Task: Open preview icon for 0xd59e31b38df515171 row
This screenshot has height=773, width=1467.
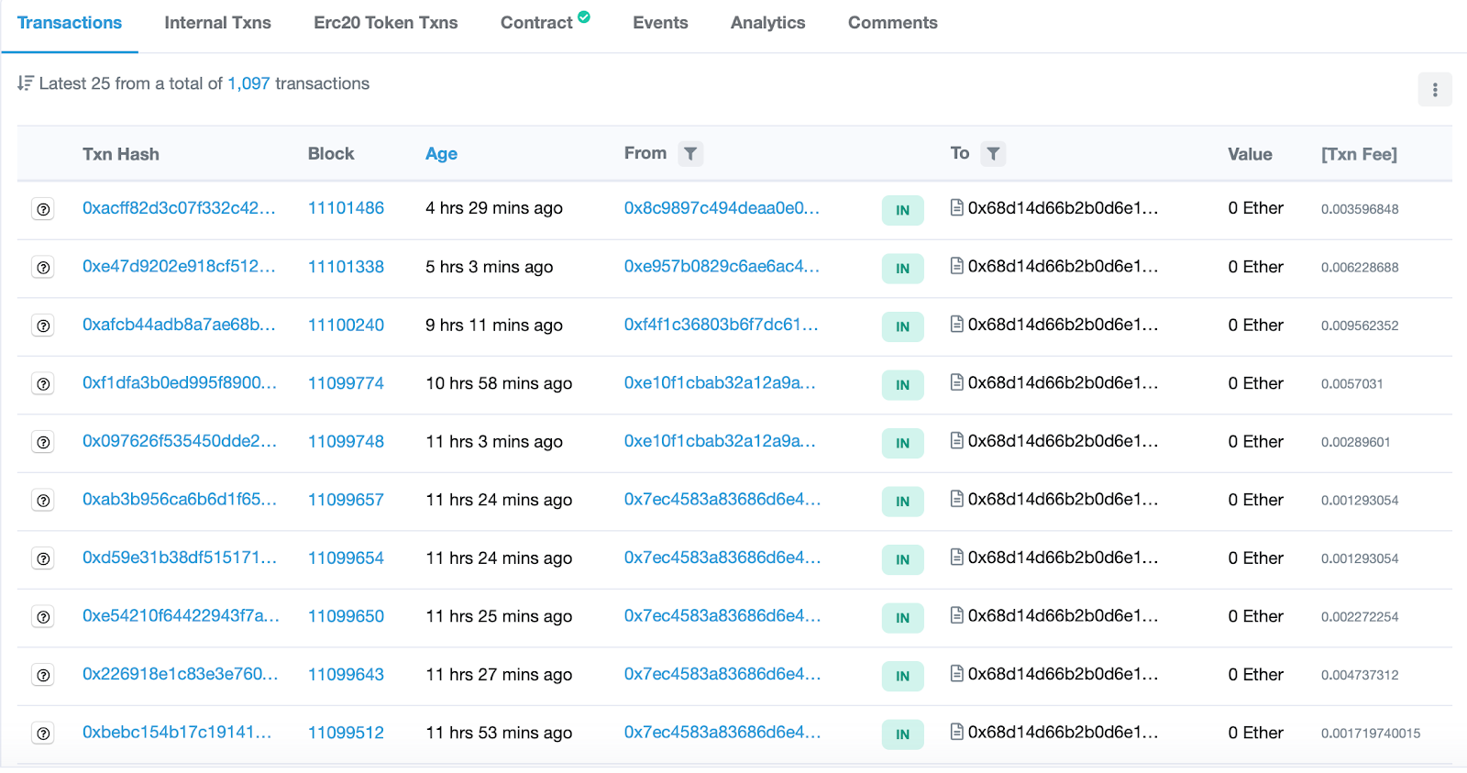Action: click(x=43, y=558)
